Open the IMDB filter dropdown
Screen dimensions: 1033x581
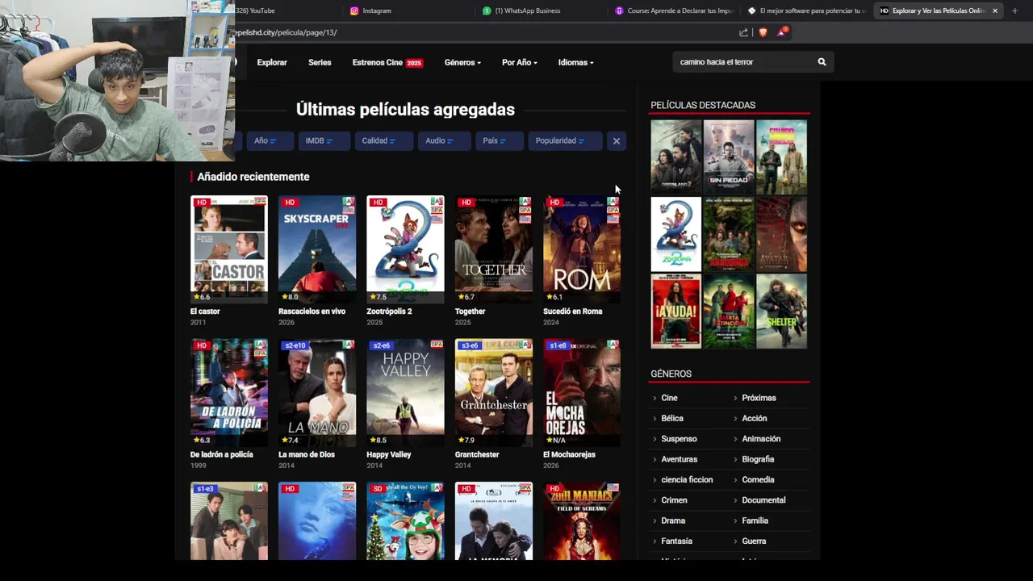tap(324, 141)
